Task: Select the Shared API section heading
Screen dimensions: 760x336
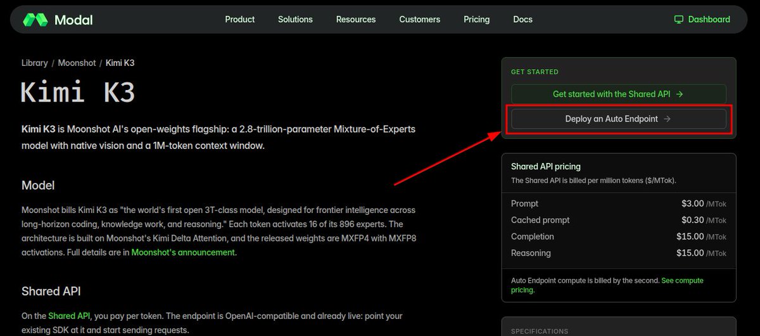Action: (x=51, y=291)
